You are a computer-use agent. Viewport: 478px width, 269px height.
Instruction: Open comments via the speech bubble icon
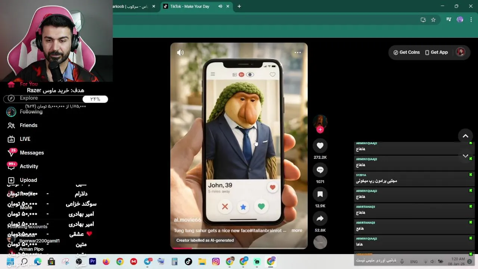point(320,170)
